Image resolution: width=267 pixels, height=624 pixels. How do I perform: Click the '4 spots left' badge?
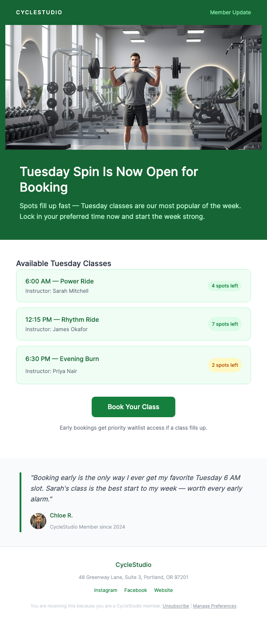point(225,286)
